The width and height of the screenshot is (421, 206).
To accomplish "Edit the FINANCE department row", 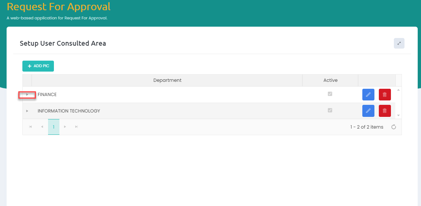I will tap(368, 95).
